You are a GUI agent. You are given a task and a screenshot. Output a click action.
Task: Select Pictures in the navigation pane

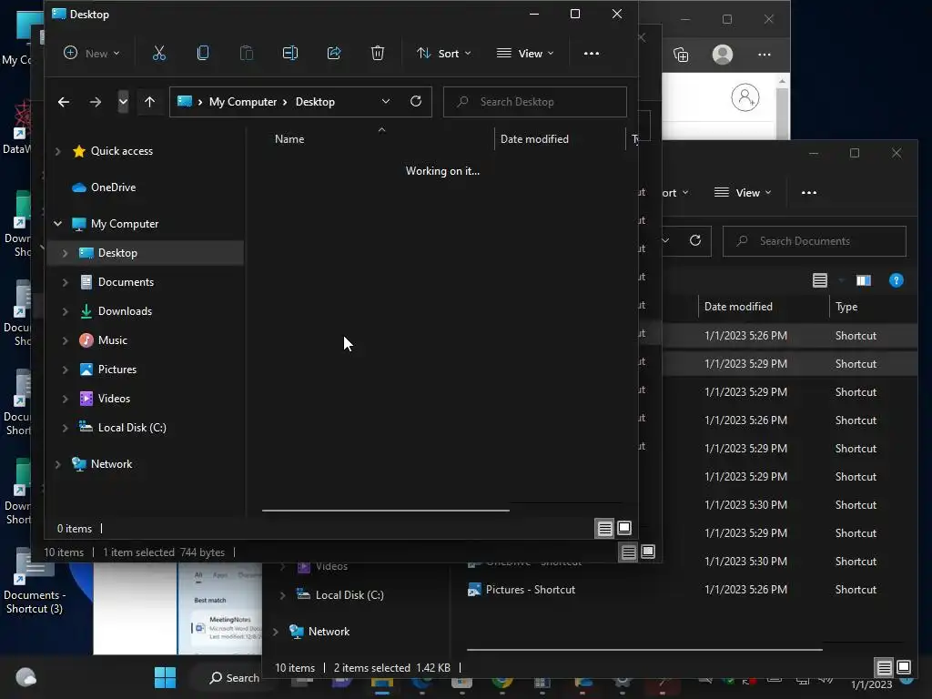point(117,370)
